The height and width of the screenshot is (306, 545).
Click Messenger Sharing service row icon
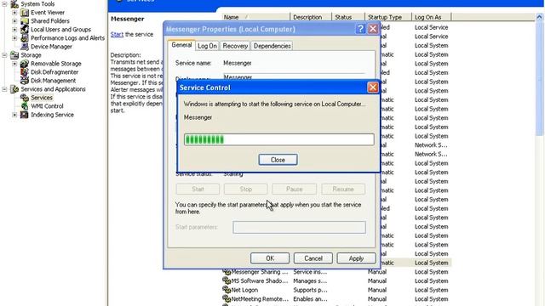(227, 272)
